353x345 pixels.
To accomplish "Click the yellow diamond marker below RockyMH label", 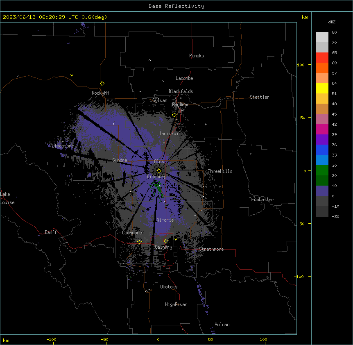I will [102, 84].
